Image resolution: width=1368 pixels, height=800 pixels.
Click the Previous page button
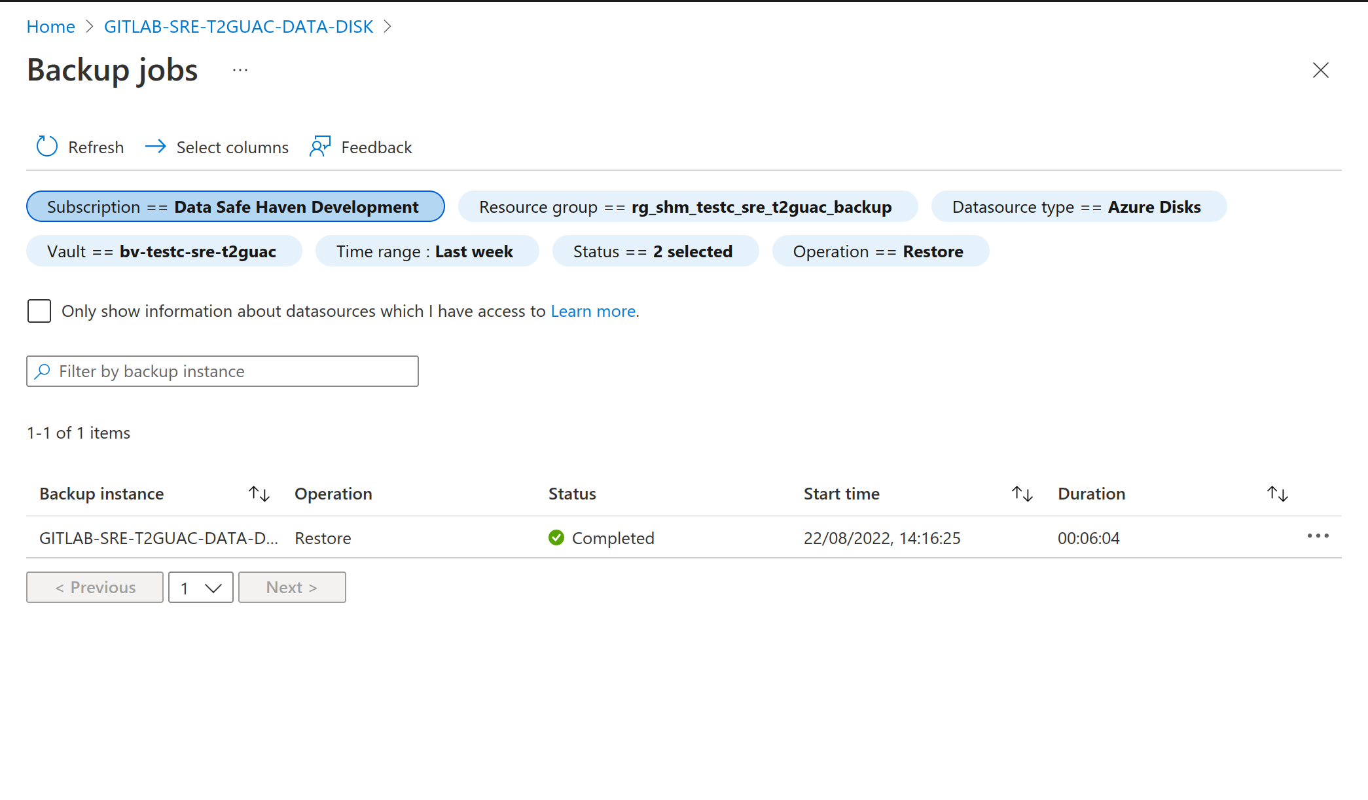[x=95, y=587]
